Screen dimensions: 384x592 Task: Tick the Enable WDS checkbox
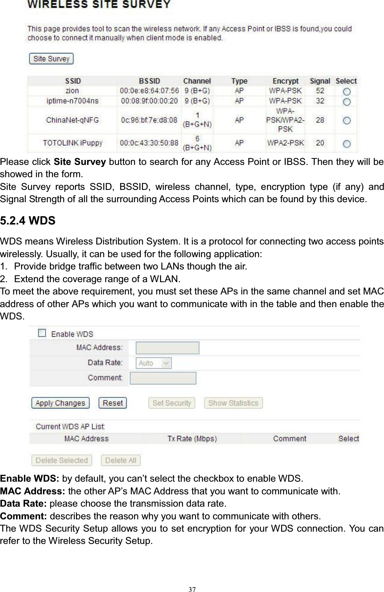tap(42, 333)
